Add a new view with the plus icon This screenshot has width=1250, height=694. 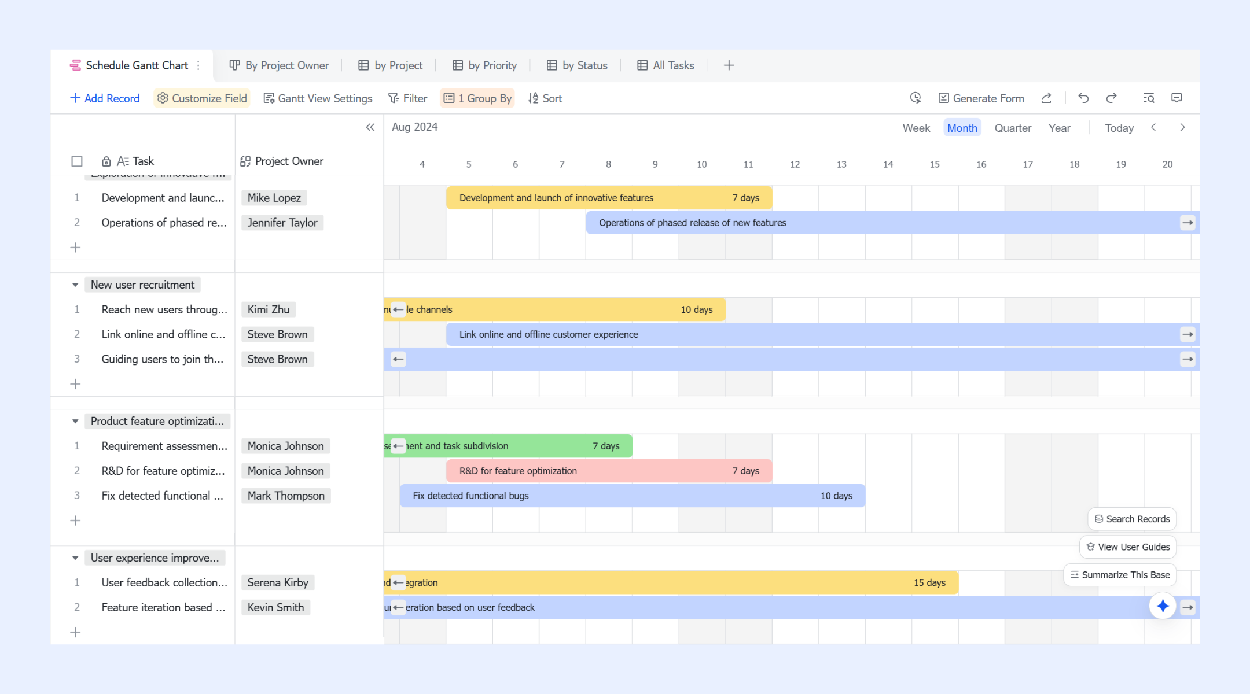(x=729, y=65)
